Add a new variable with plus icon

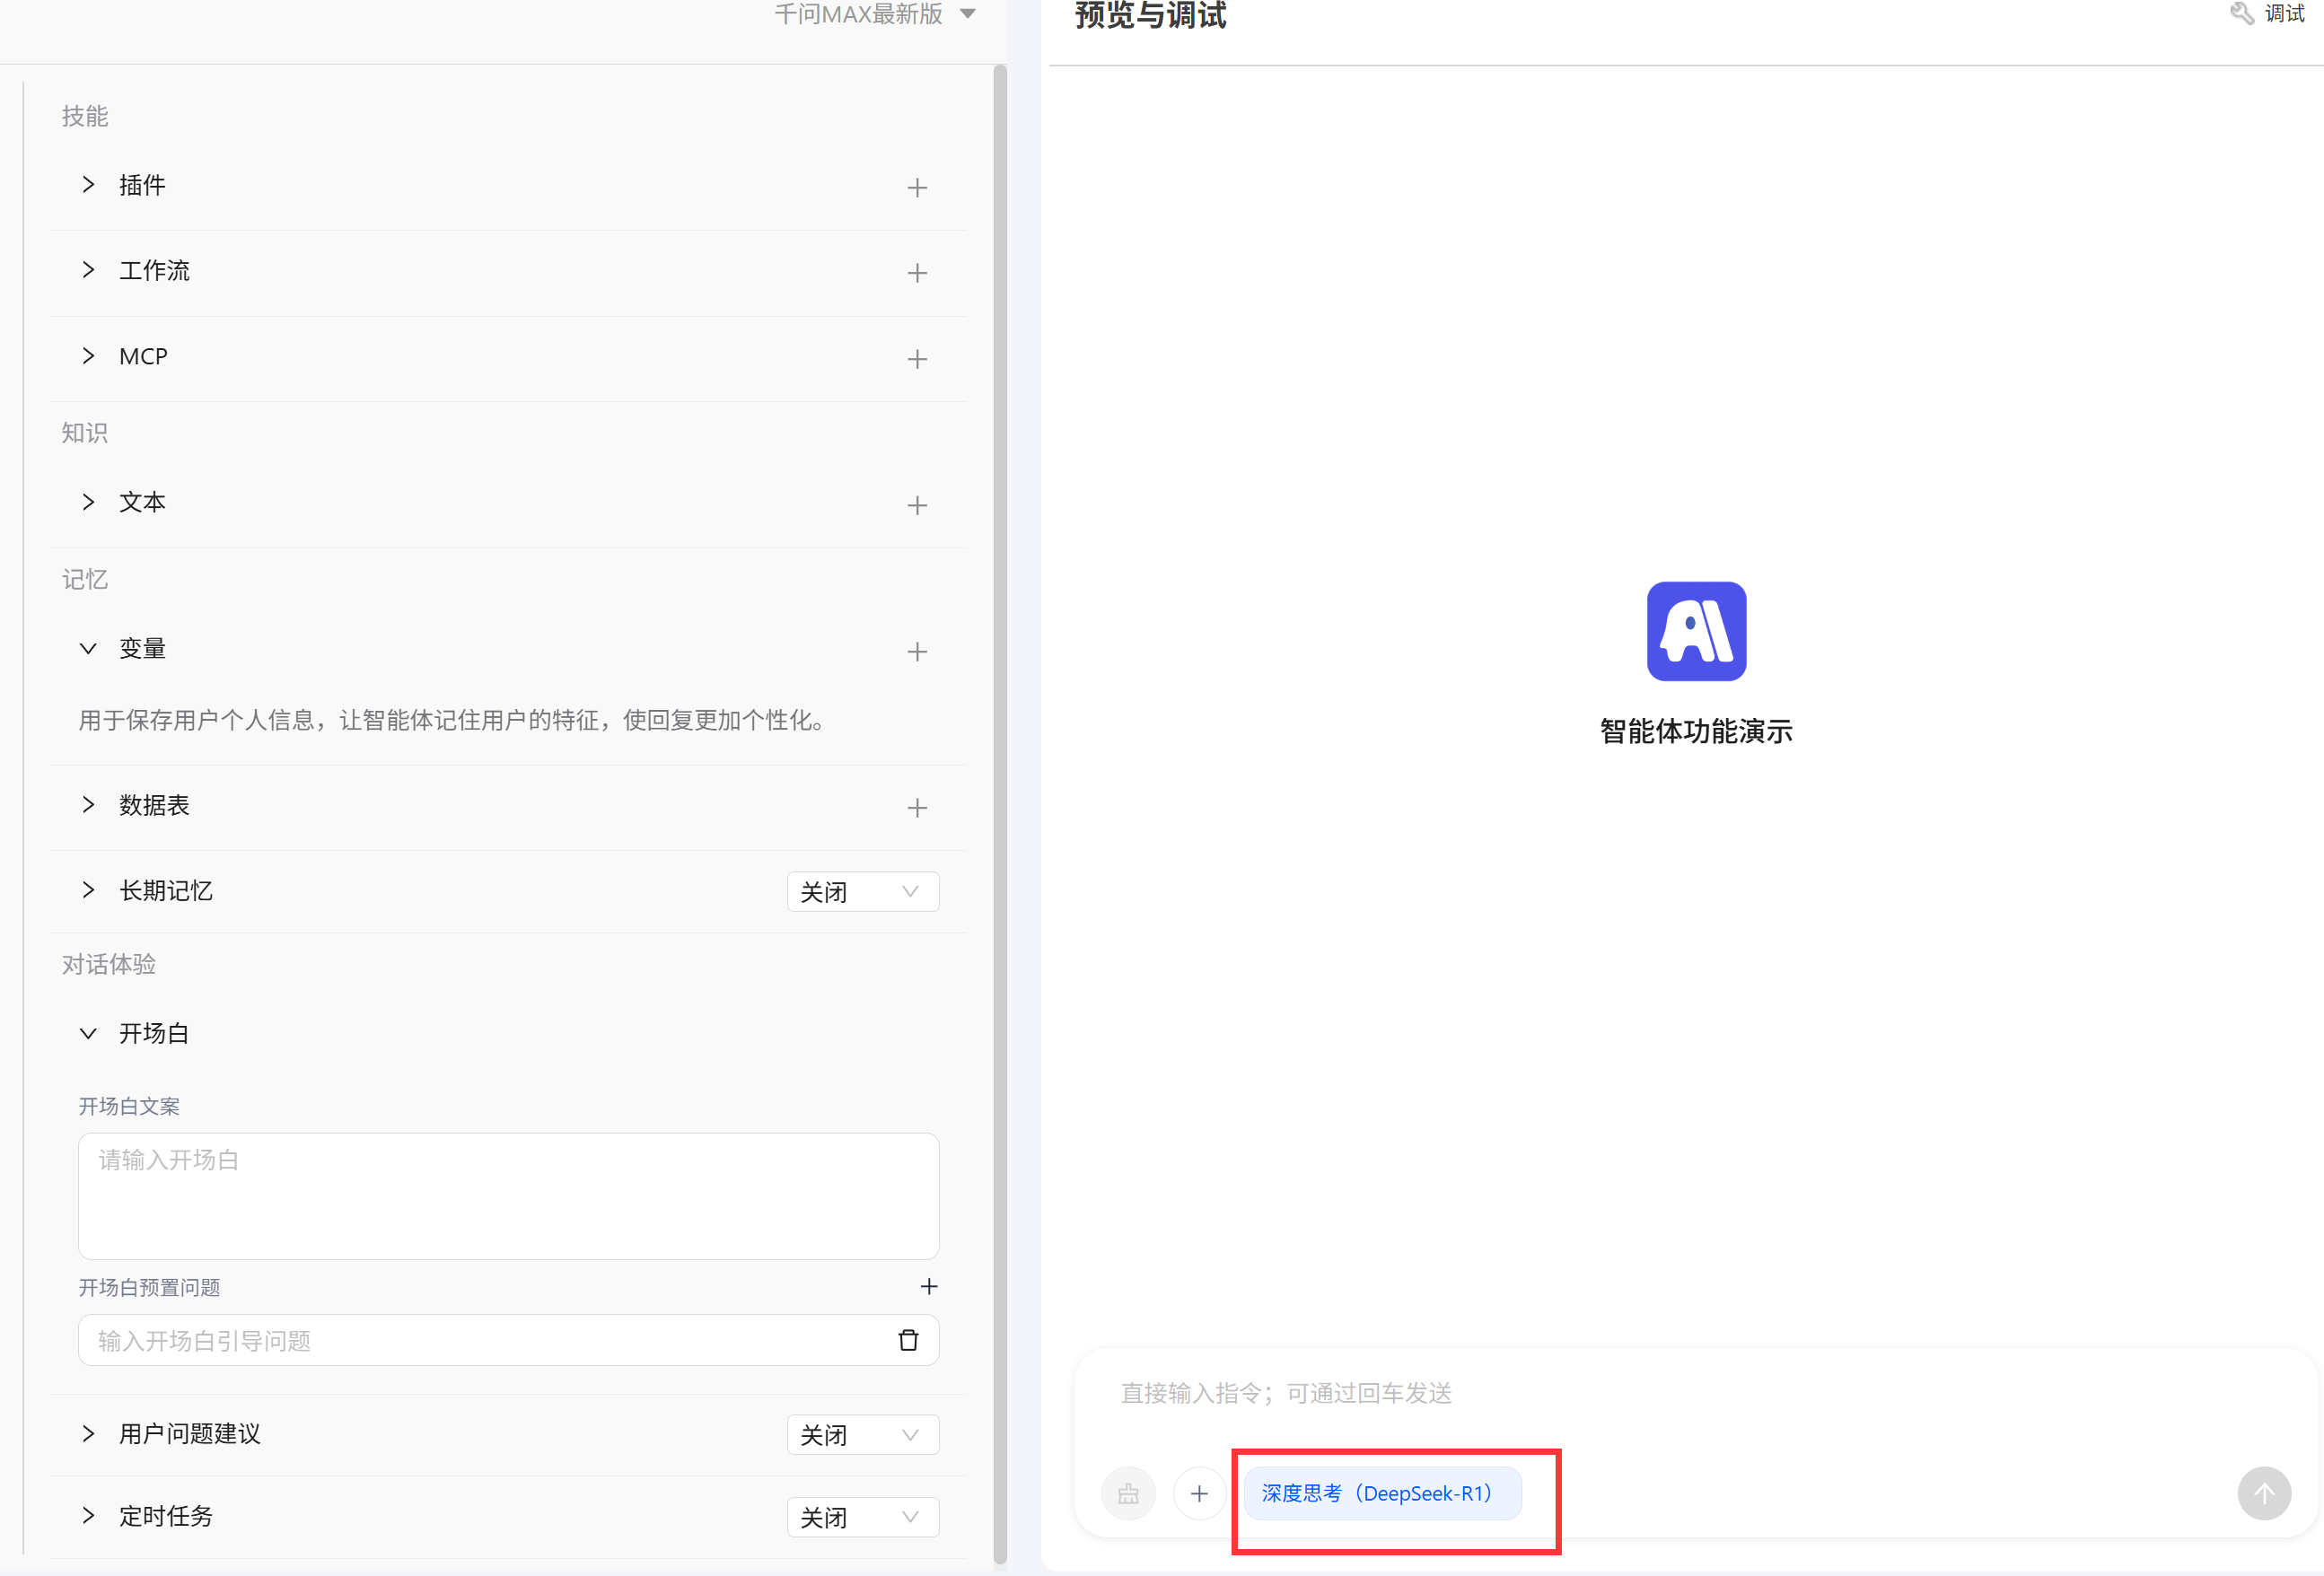click(917, 652)
